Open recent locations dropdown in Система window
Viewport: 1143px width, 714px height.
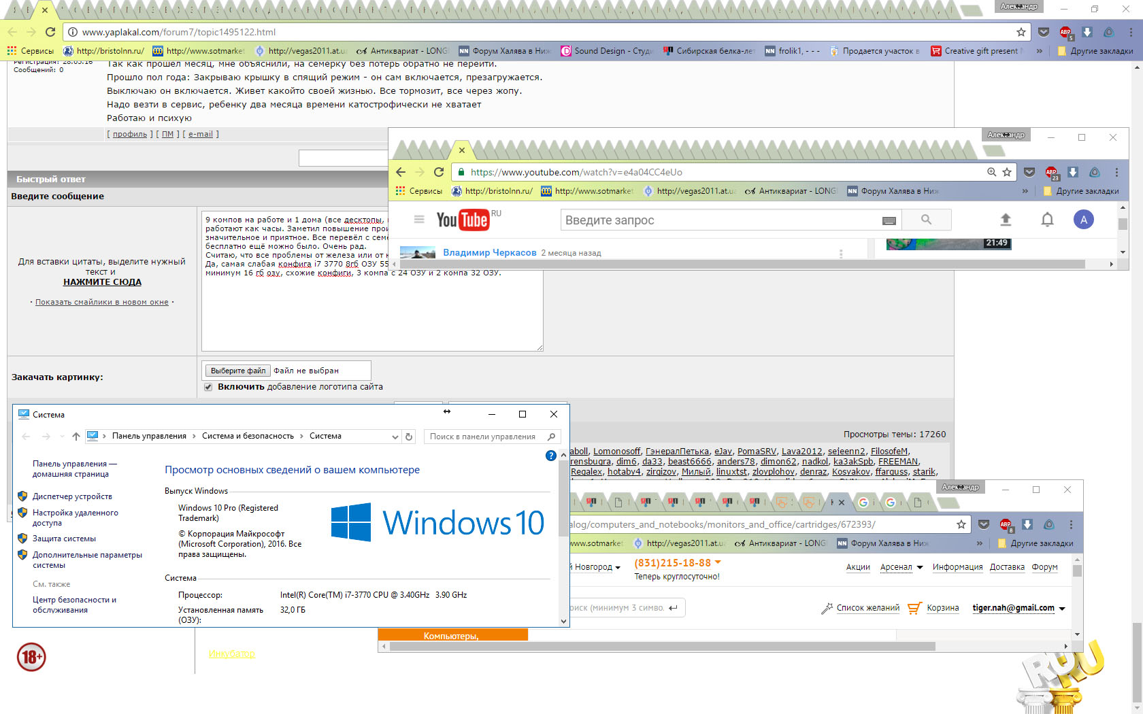coord(62,437)
